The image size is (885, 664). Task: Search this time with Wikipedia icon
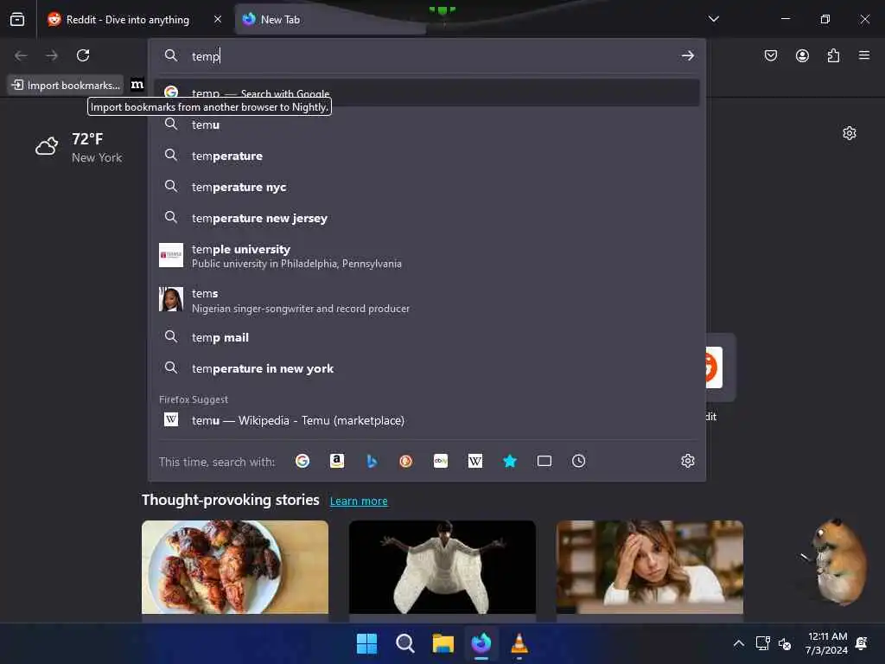[475, 462]
